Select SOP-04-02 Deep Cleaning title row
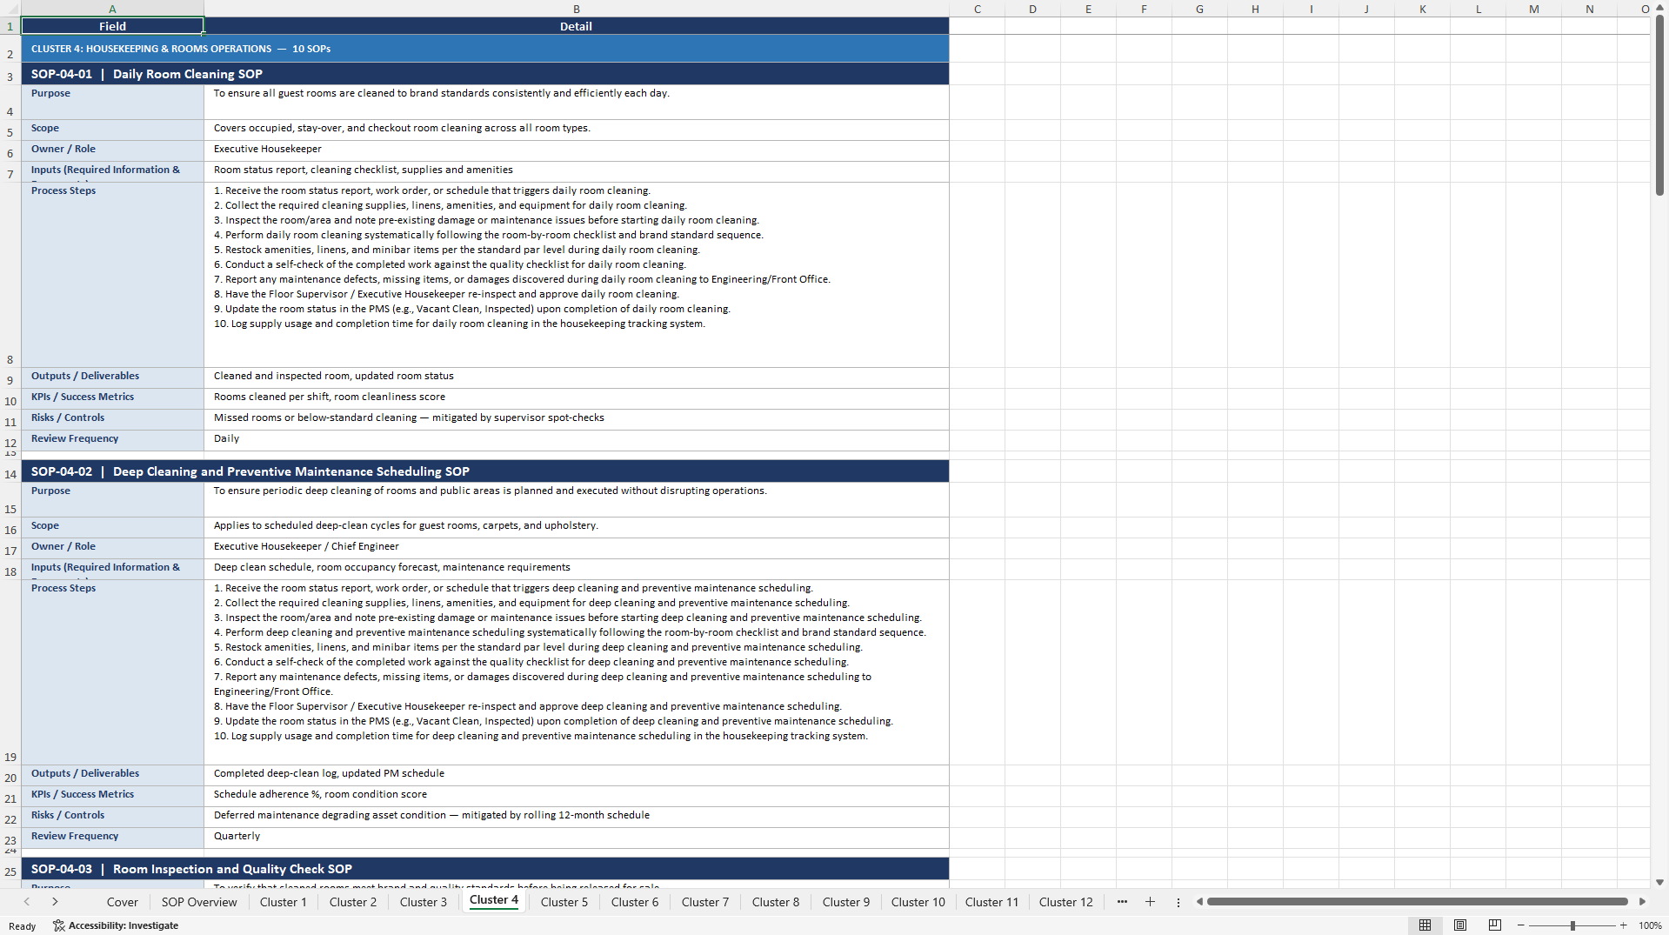This screenshot has width=1669, height=935. click(x=485, y=471)
